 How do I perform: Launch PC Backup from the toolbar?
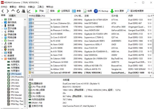coord(101,11)
